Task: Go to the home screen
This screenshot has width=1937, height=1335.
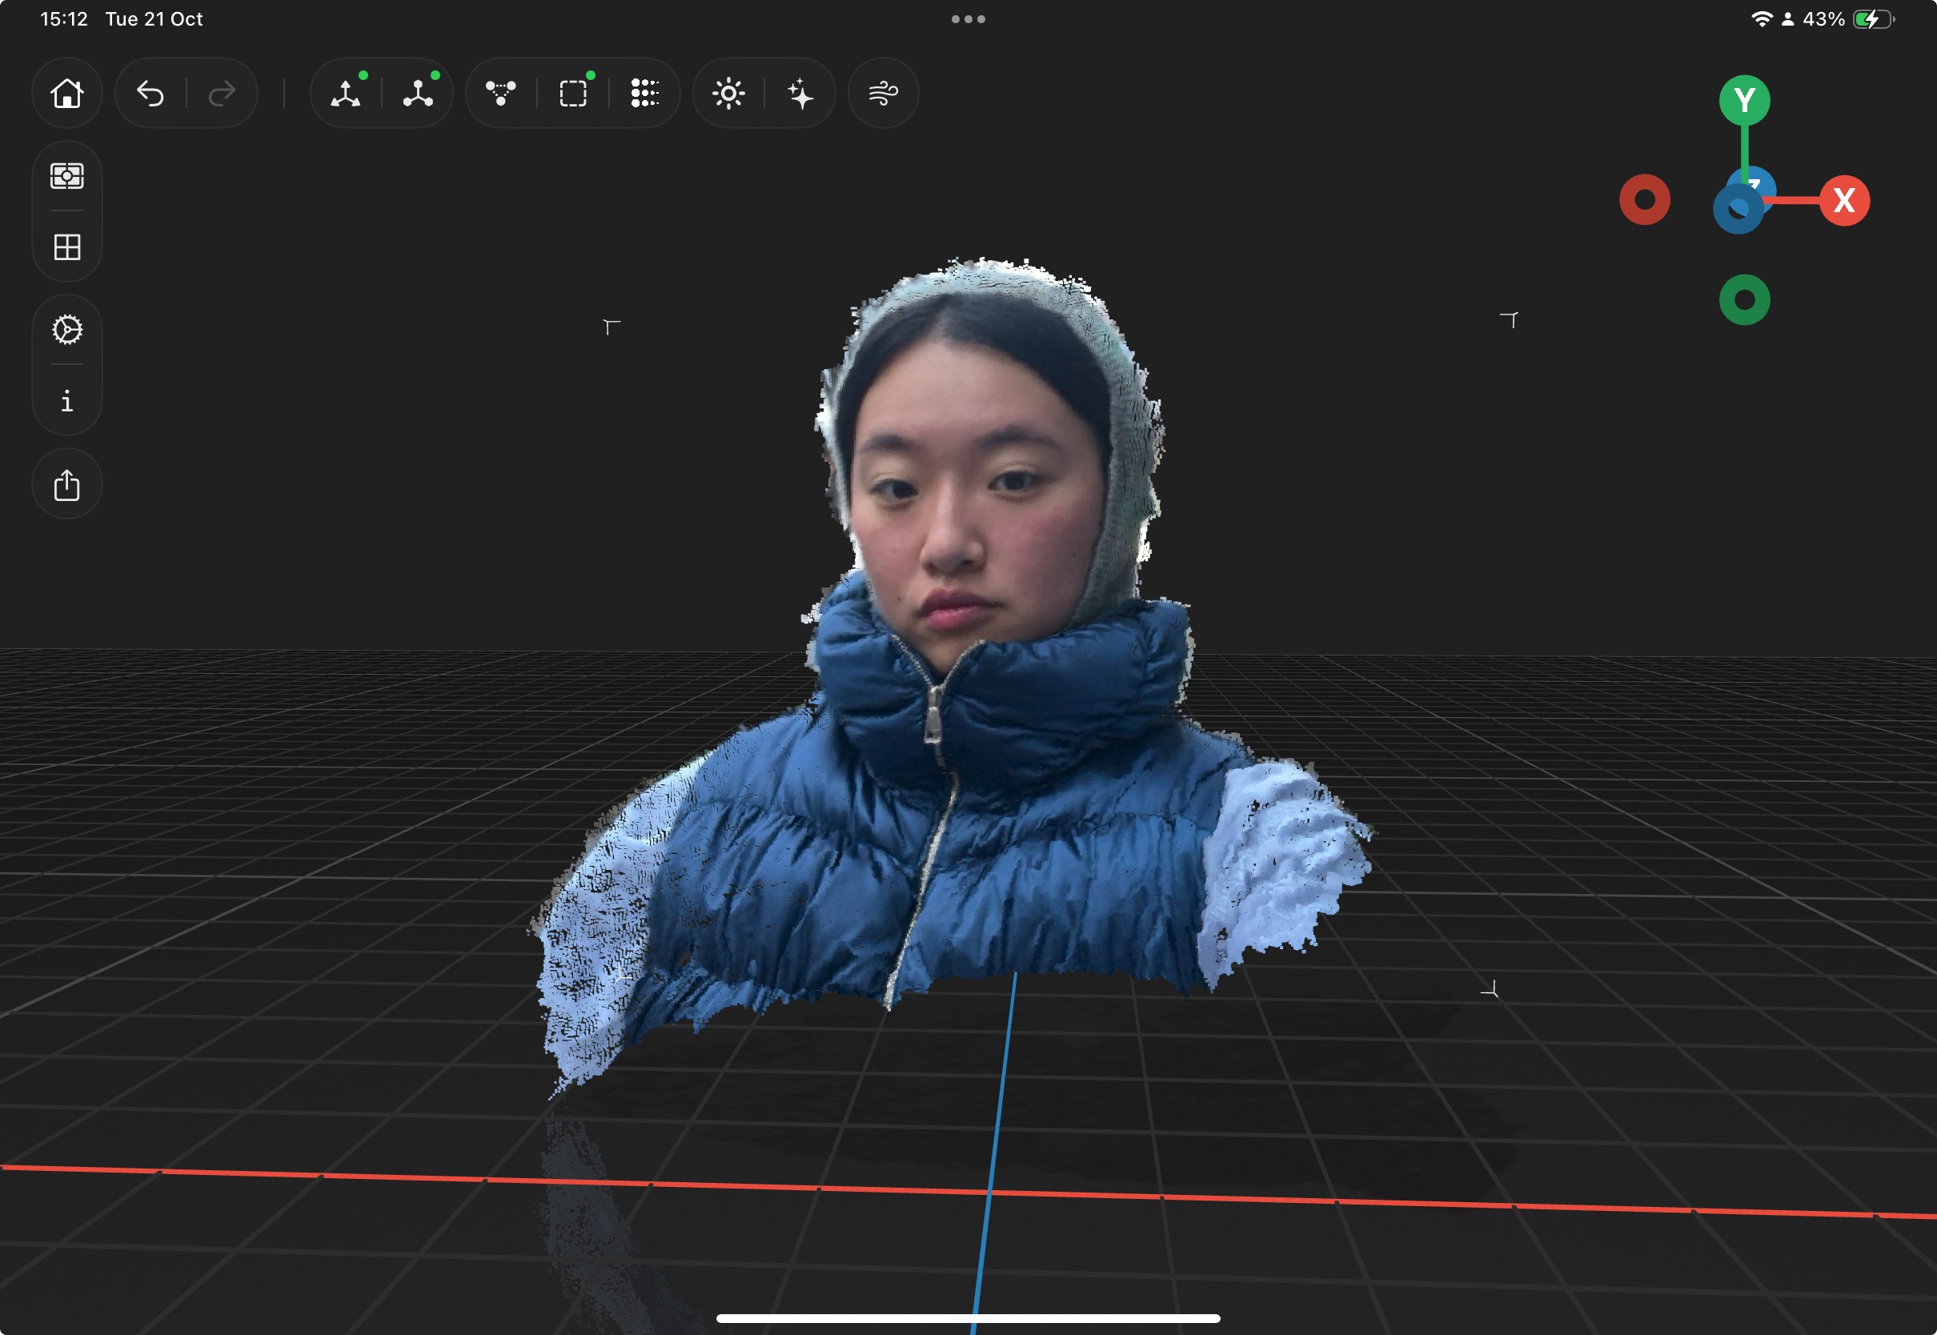Action: [x=67, y=93]
